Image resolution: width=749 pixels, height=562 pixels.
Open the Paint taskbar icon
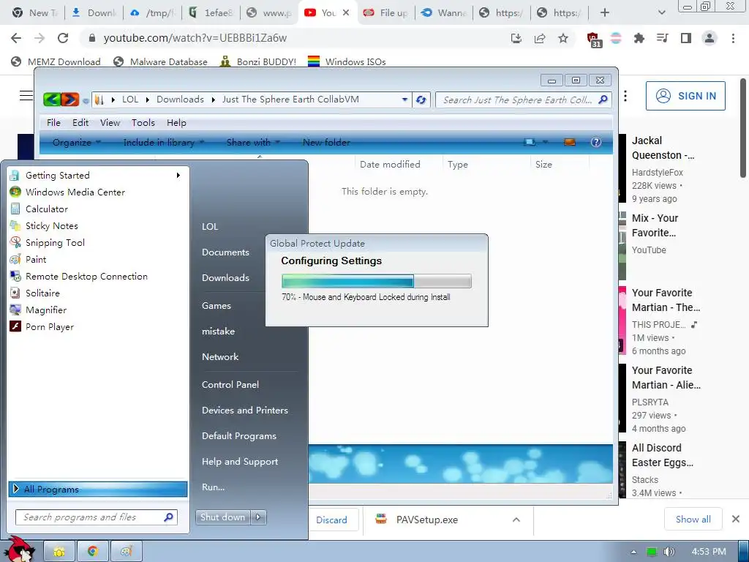(126, 552)
